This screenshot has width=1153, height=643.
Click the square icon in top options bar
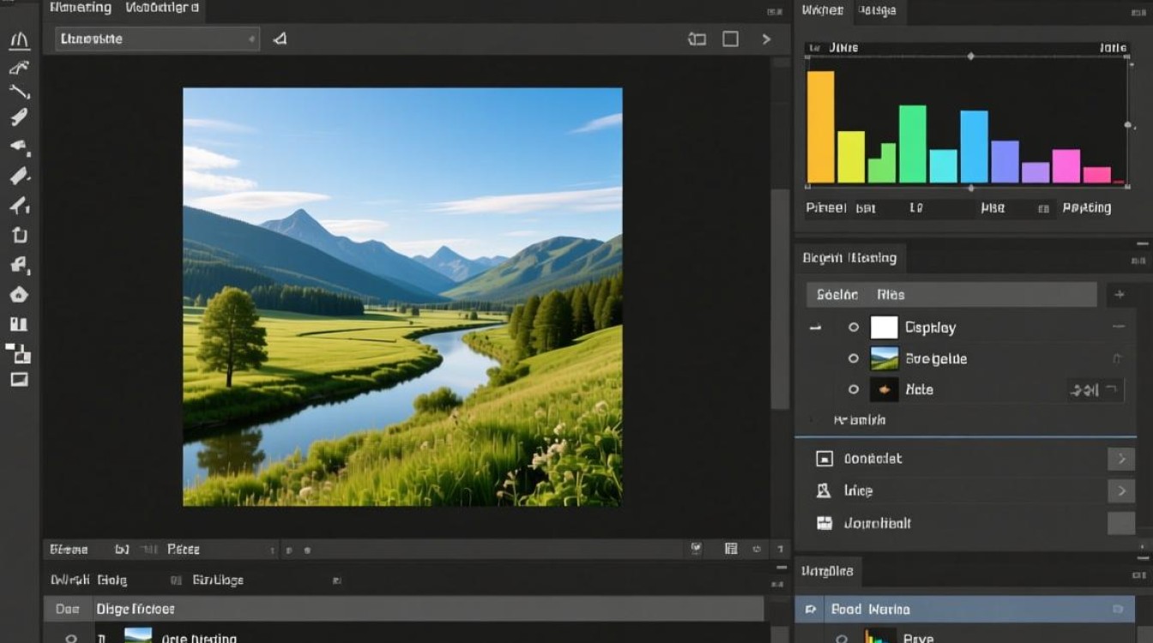tap(730, 39)
